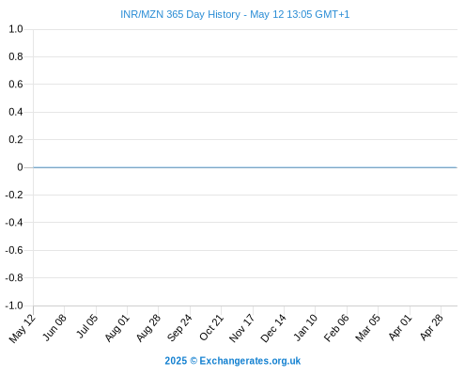Click the Aug 01 axis tick label
465x376 pixels.
tap(116, 328)
